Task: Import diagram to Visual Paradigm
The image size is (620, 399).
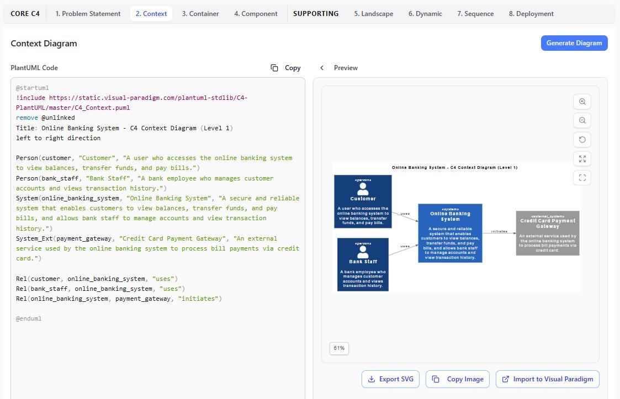Action: point(547,379)
